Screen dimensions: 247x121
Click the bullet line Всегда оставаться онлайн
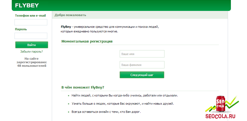click(106, 112)
